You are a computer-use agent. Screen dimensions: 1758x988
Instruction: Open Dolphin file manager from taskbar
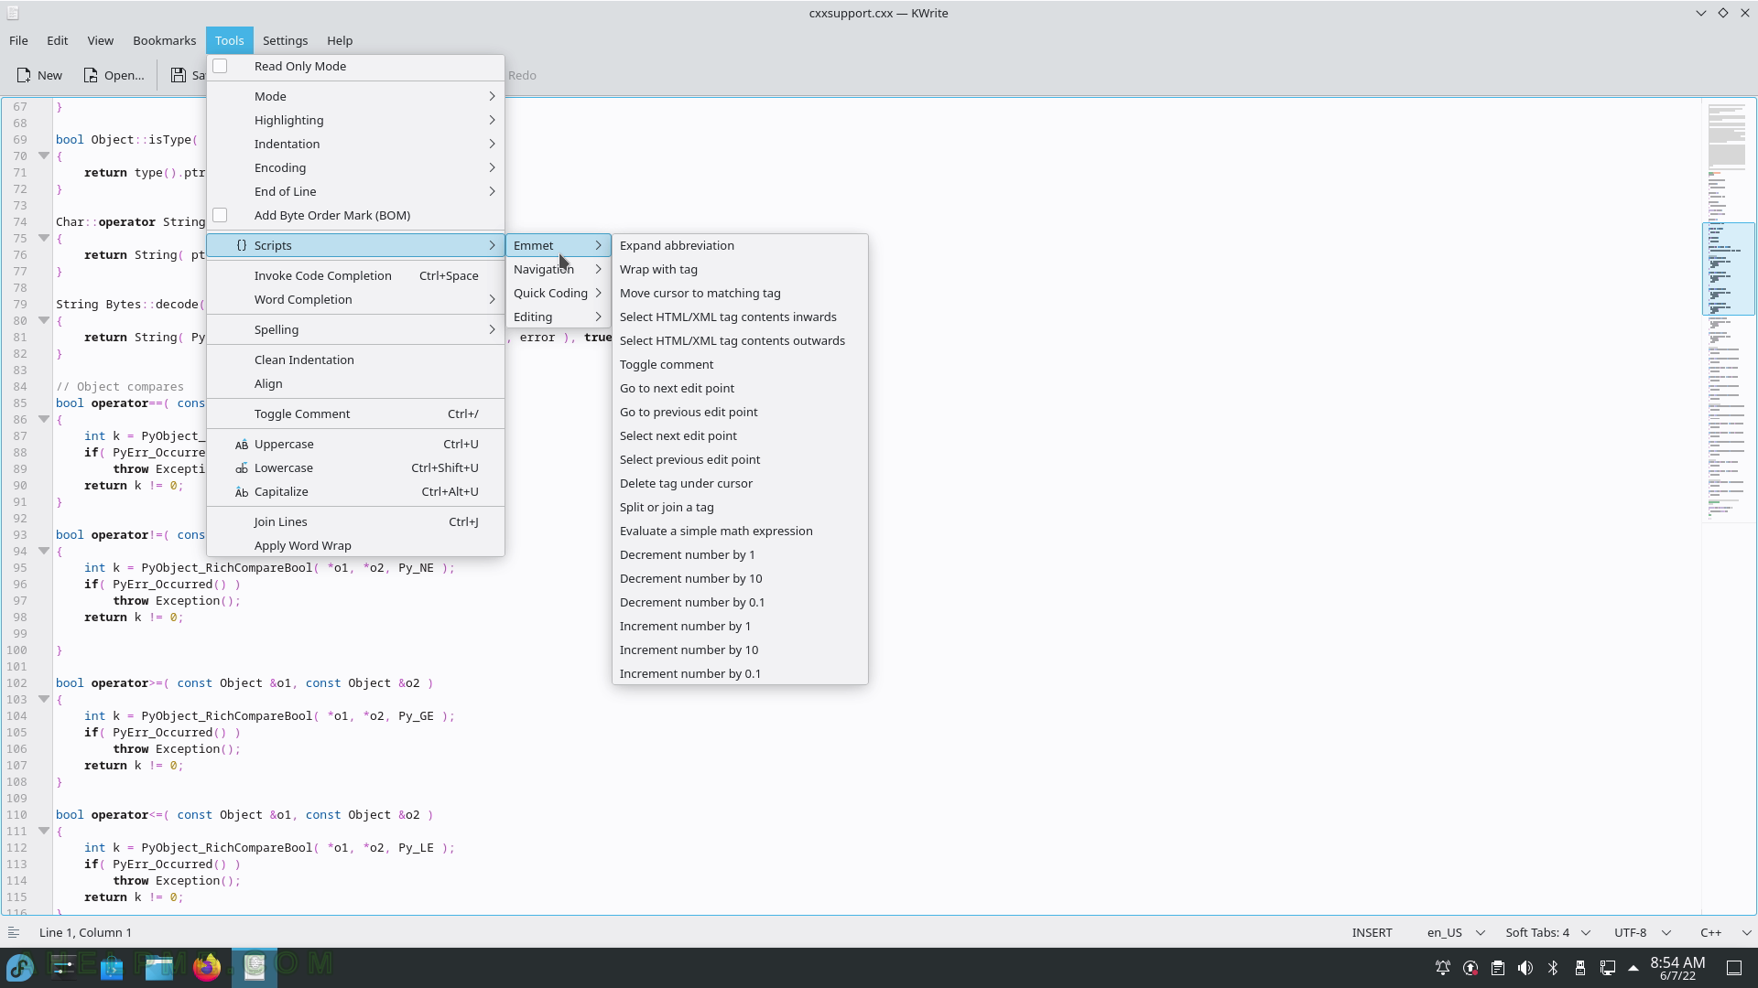click(x=159, y=967)
